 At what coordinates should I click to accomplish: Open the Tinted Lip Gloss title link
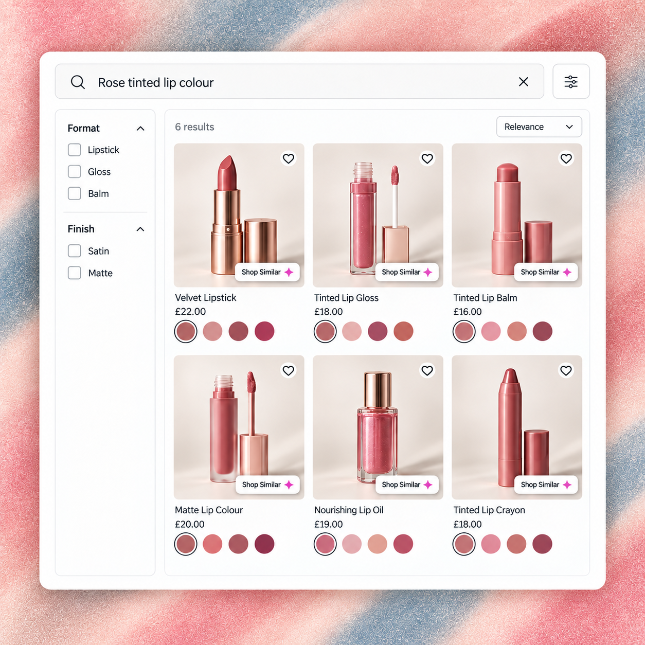click(x=346, y=298)
